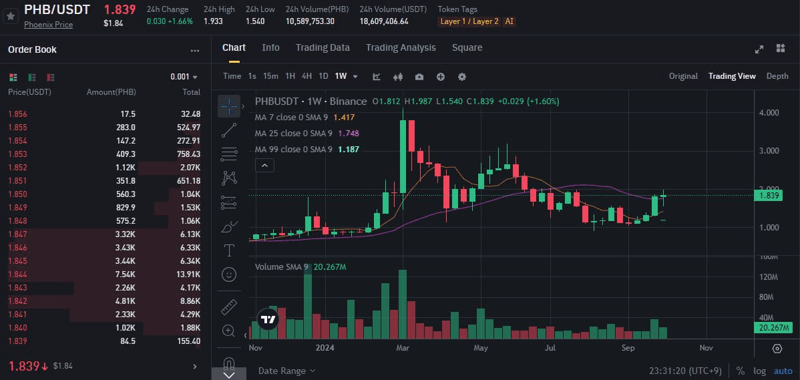Toggle auto scale on price axis
The height and width of the screenshot is (380, 800).
783,371
